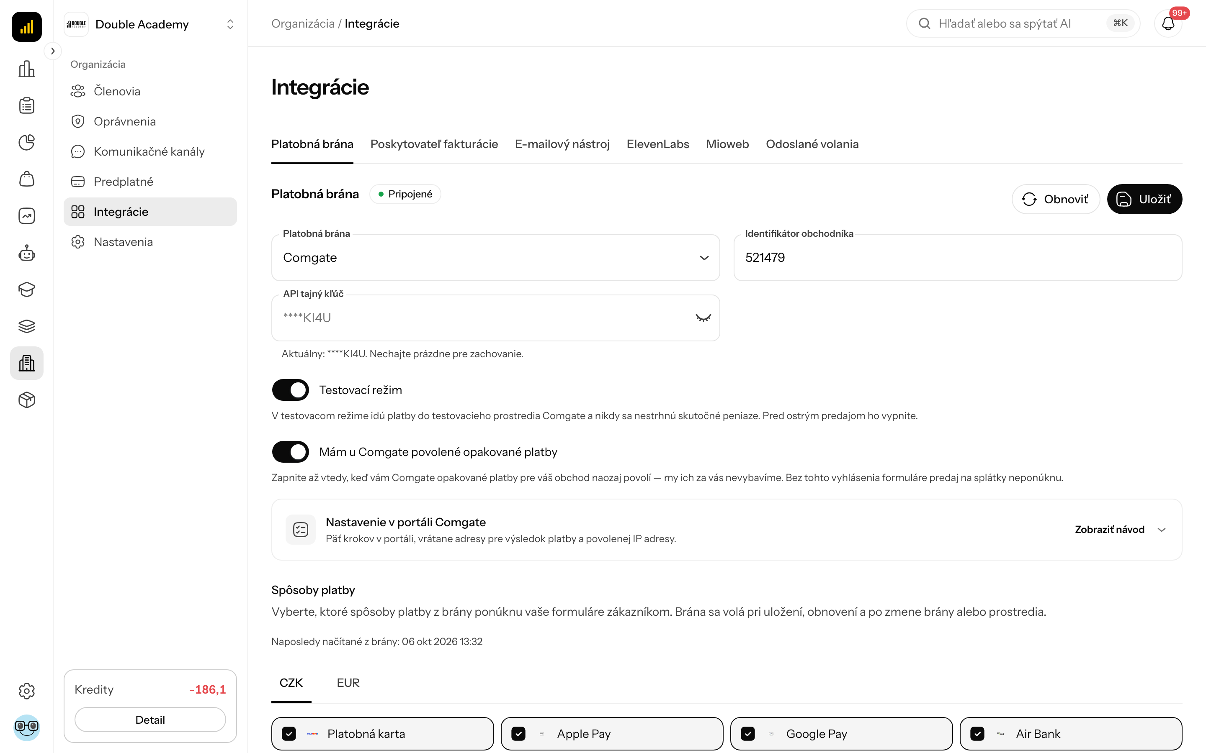Click the Obnoviť refresh button
The width and height of the screenshot is (1206, 753).
coord(1056,199)
